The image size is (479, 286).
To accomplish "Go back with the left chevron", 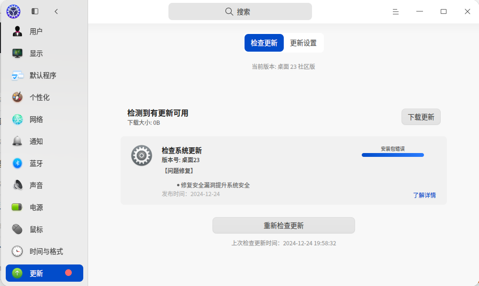I will click(56, 11).
